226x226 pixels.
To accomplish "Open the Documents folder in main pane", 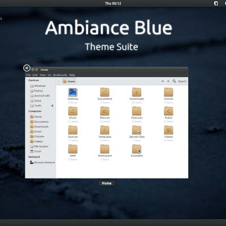I will pos(105,92).
